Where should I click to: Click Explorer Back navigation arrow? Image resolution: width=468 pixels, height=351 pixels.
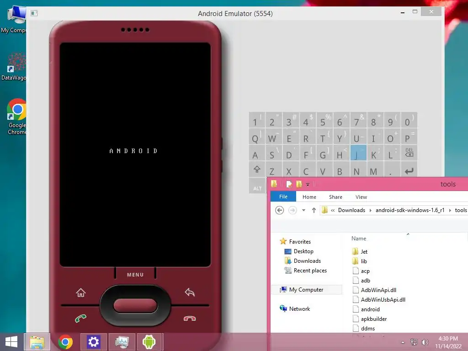279,210
